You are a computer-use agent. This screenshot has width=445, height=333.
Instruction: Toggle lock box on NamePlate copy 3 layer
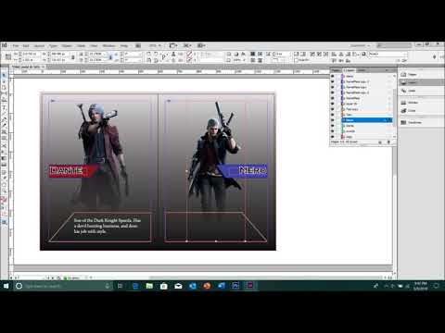pyautogui.click(x=337, y=92)
